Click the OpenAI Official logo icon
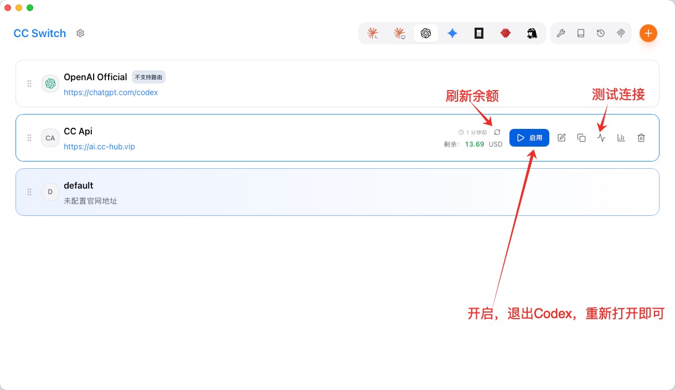Viewport: 675px width, 390px height. 50,84
